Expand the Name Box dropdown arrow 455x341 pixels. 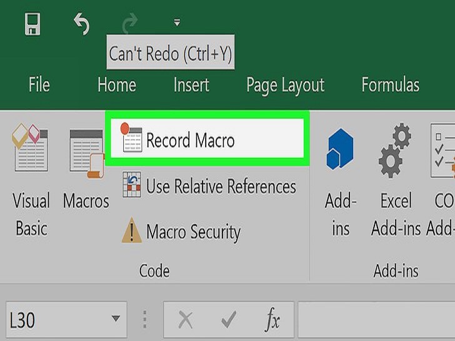point(116,319)
